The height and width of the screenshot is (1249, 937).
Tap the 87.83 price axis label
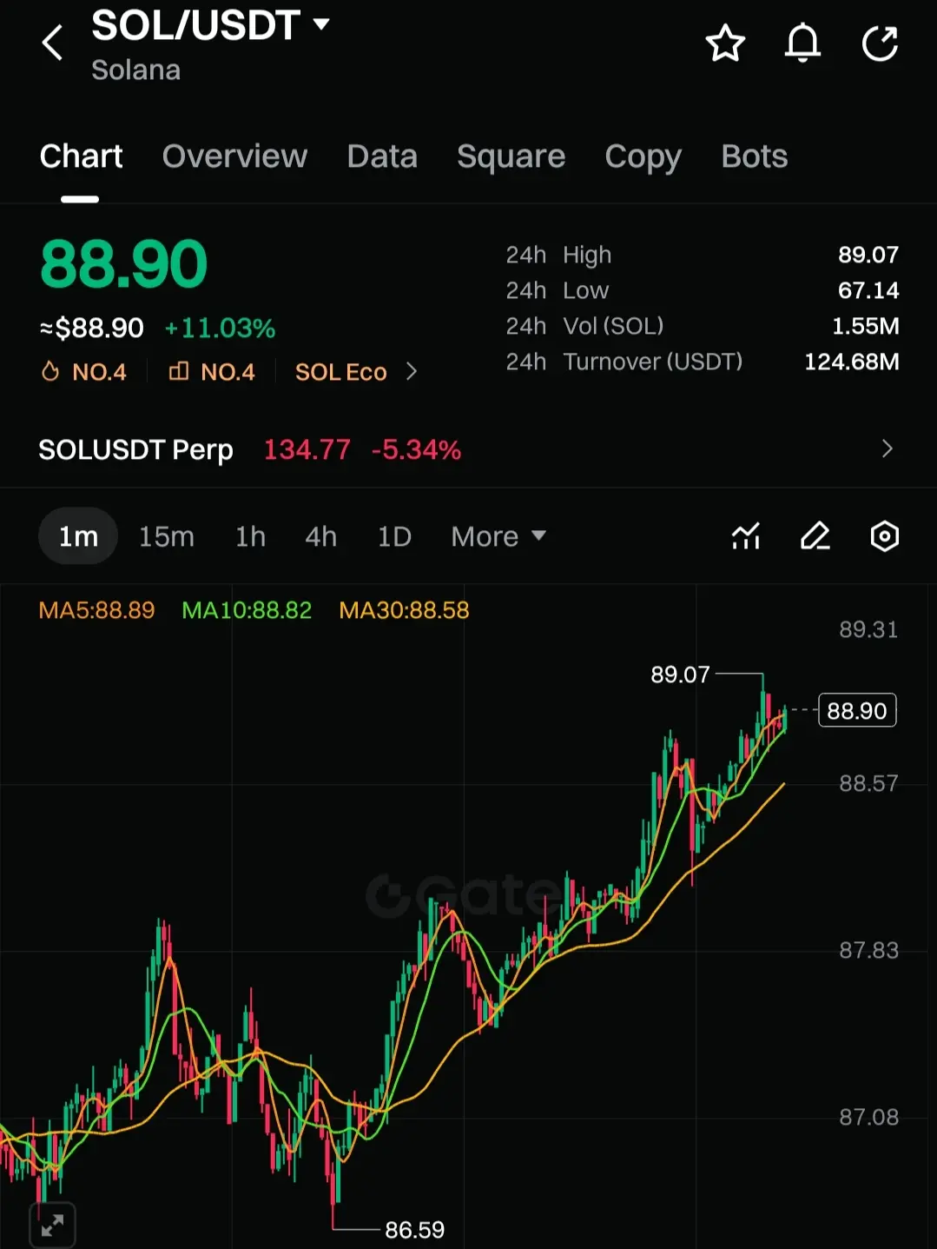[868, 950]
